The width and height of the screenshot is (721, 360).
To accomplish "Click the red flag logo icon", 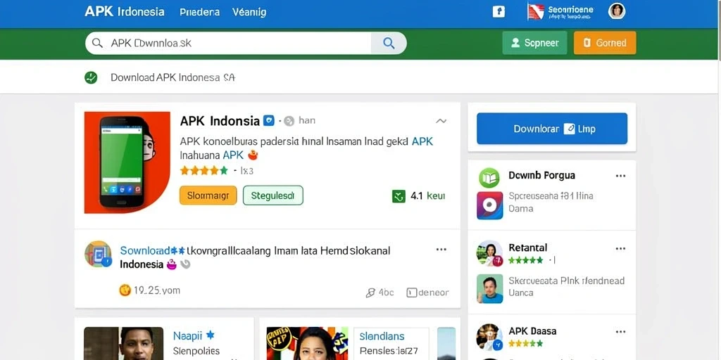I will pyautogui.click(x=536, y=11).
